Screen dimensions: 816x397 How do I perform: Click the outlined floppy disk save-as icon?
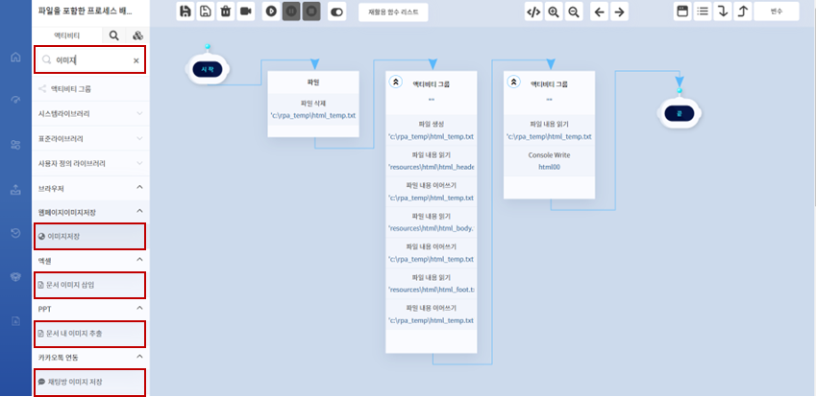[205, 12]
